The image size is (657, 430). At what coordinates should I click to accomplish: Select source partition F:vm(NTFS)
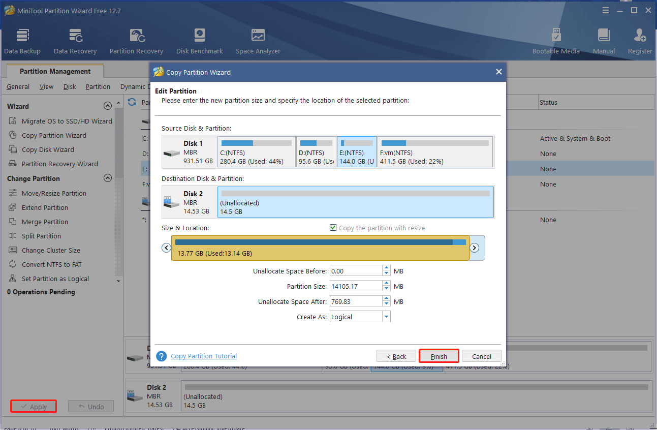(435, 151)
